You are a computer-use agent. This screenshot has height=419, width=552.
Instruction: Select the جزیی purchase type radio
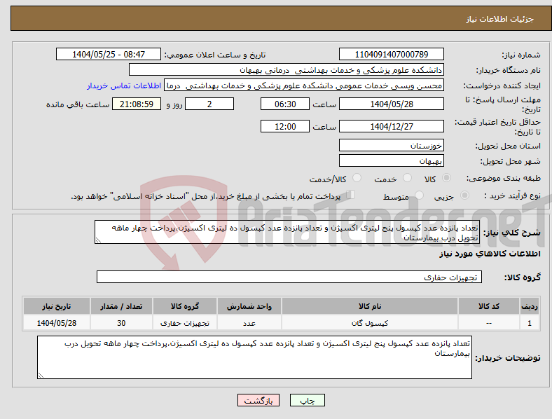[x=464, y=195]
